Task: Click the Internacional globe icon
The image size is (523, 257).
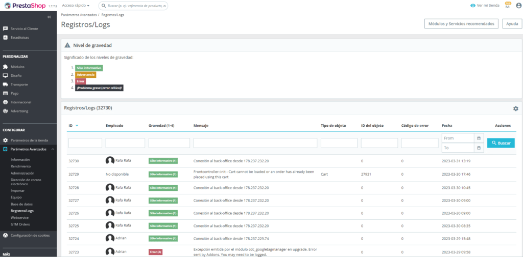Action: 5,102
